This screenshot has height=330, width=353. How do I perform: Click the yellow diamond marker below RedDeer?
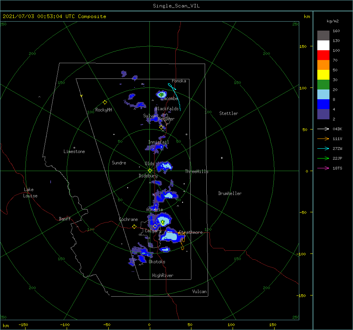click(x=161, y=128)
